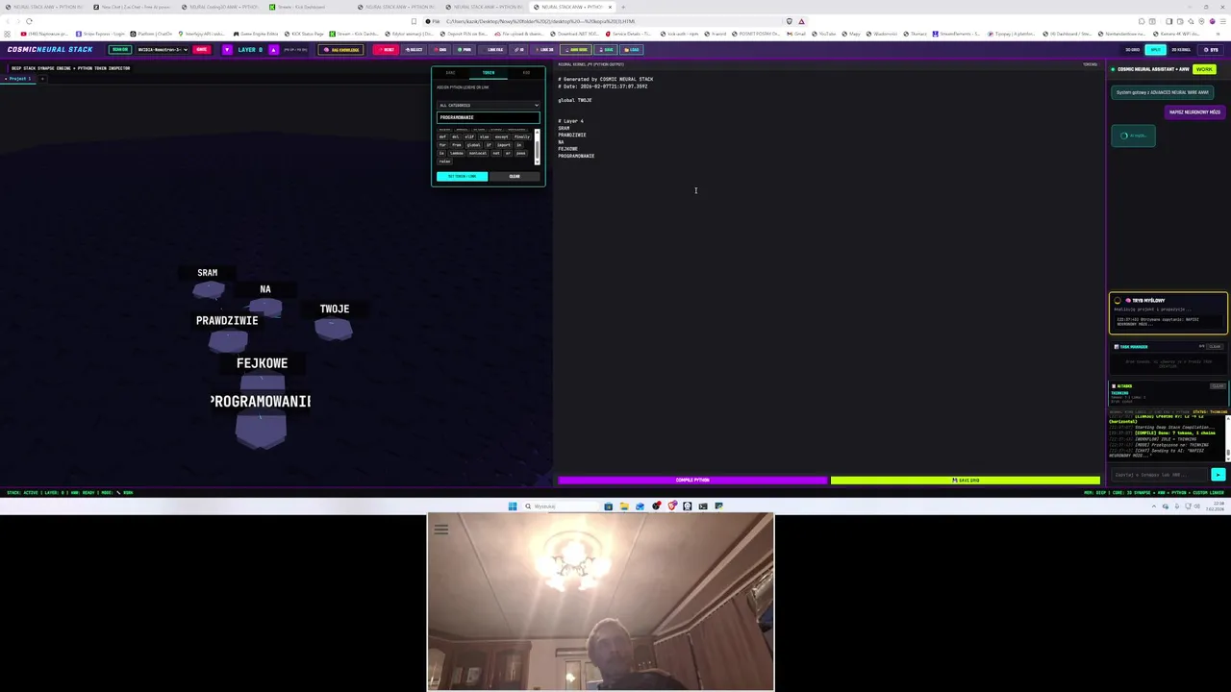Click the red RESET button
Image resolution: width=1231 pixels, height=692 pixels.
pos(386,49)
